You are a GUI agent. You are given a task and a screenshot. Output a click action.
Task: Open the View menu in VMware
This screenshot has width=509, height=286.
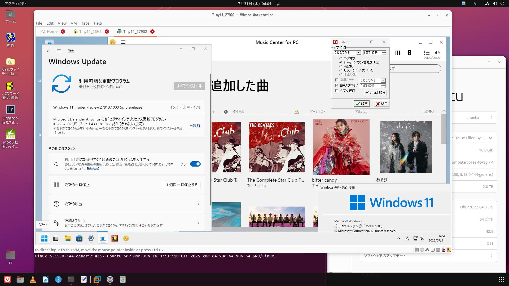(x=62, y=23)
